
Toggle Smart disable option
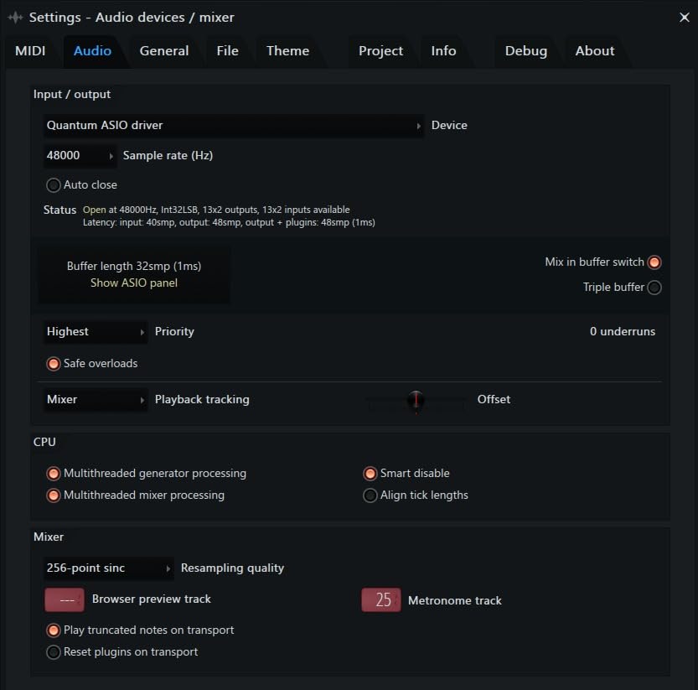coord(370,474)
